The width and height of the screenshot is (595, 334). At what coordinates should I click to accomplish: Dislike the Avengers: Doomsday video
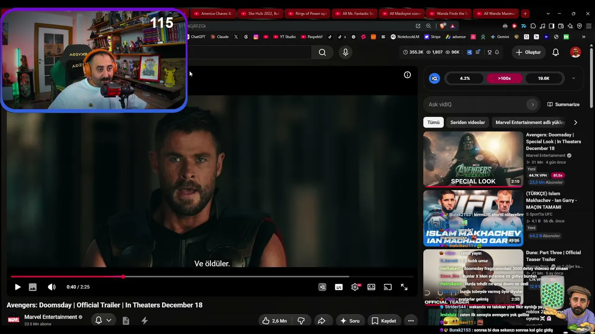pos(301,321)
